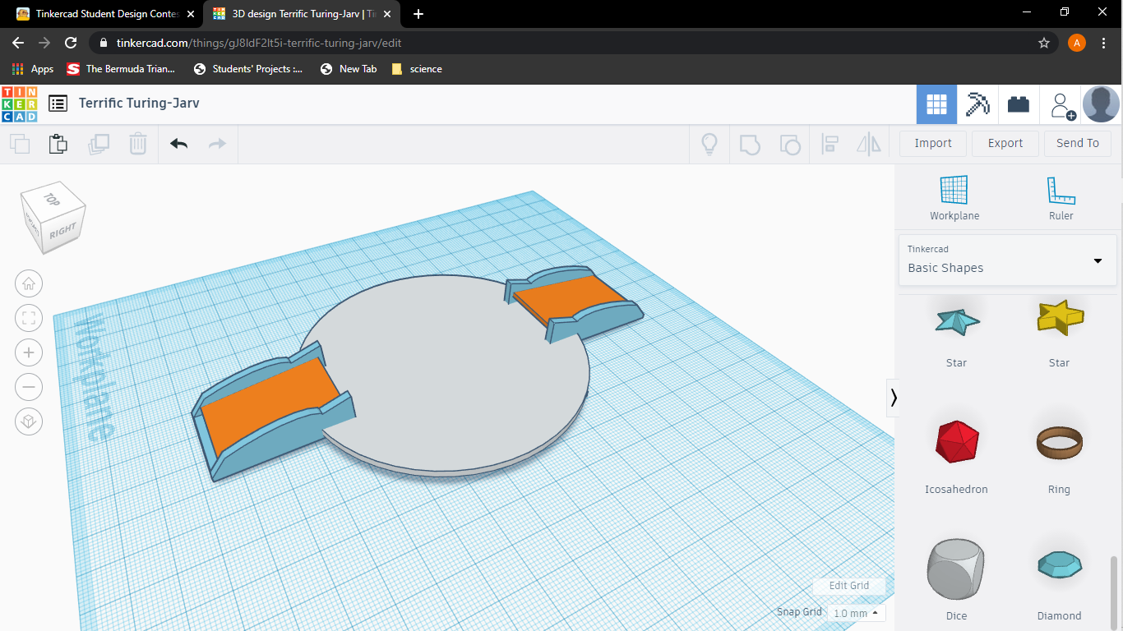
Task: Open the Blocks pickaxe mode
Action: pyautogui.click(x=977, y=104)
